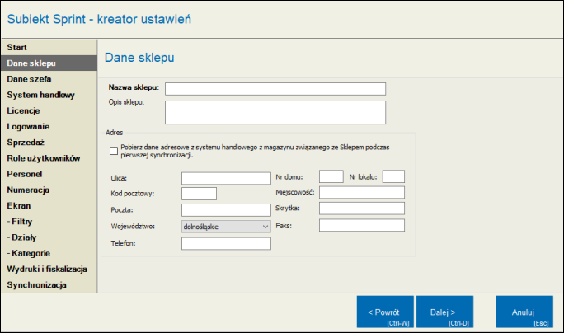Click Dalej to proceed
Viewport: 564px width, 333px height.
(444, 312)
